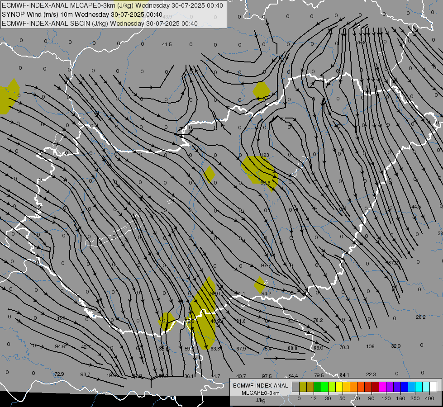
Task: Select the bright green legend swatch
Action: coord(324,387)
